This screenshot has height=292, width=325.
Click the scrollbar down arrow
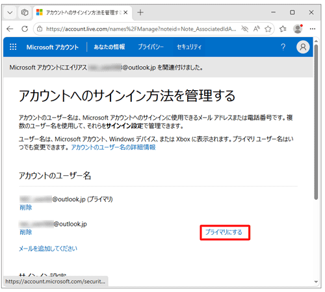316,282
